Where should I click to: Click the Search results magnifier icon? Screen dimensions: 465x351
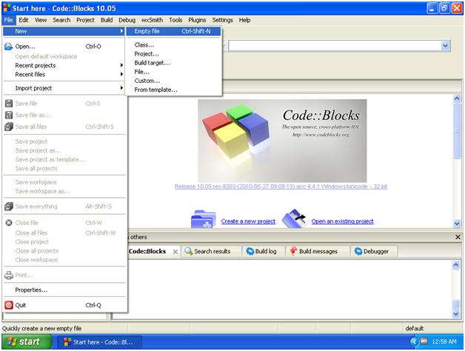pos(188,251)
